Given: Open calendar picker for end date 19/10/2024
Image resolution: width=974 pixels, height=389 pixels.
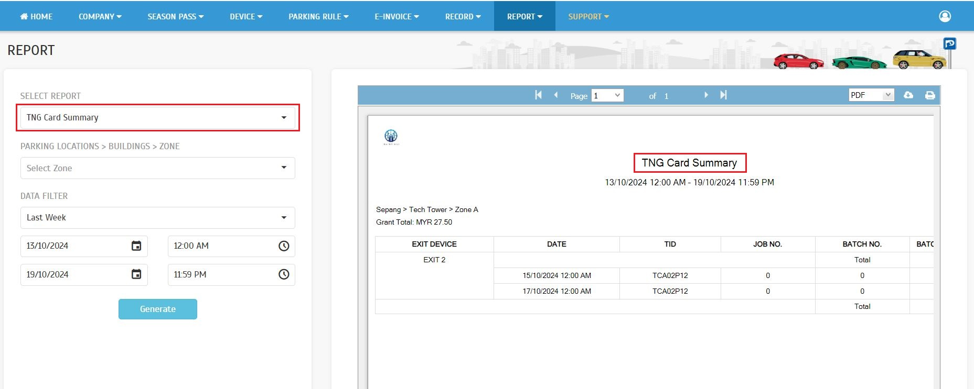Looking at the screenshot, I should point(136,274).
